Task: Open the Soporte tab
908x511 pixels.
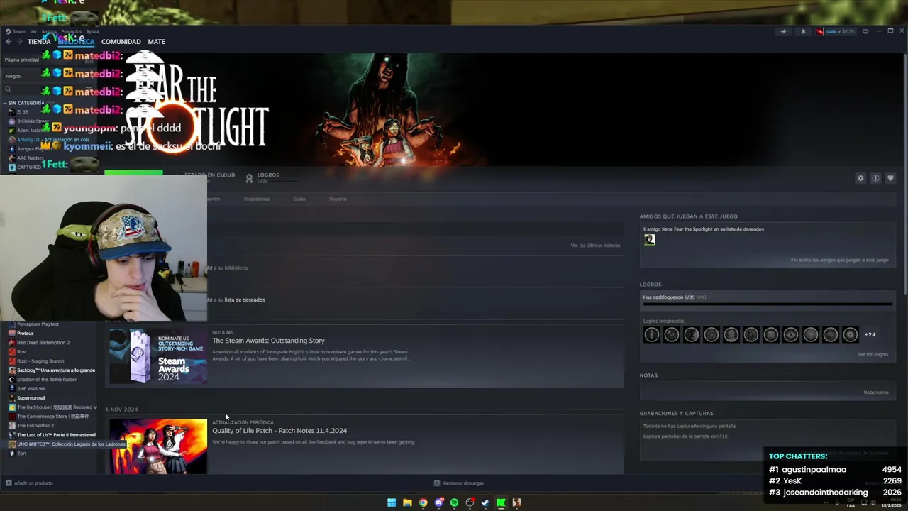Action: click(338, 199)
